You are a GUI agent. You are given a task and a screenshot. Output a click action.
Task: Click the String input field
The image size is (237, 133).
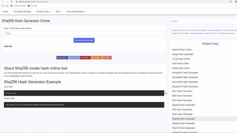point(84,33)
